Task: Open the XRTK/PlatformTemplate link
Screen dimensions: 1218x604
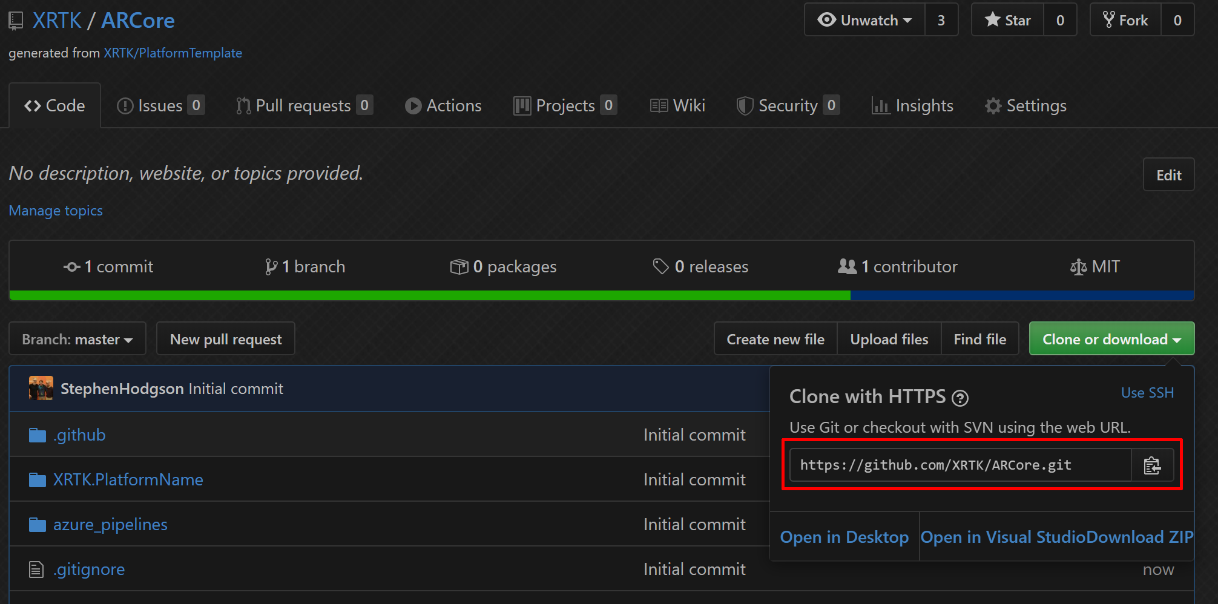Action: tap(173, 53)
